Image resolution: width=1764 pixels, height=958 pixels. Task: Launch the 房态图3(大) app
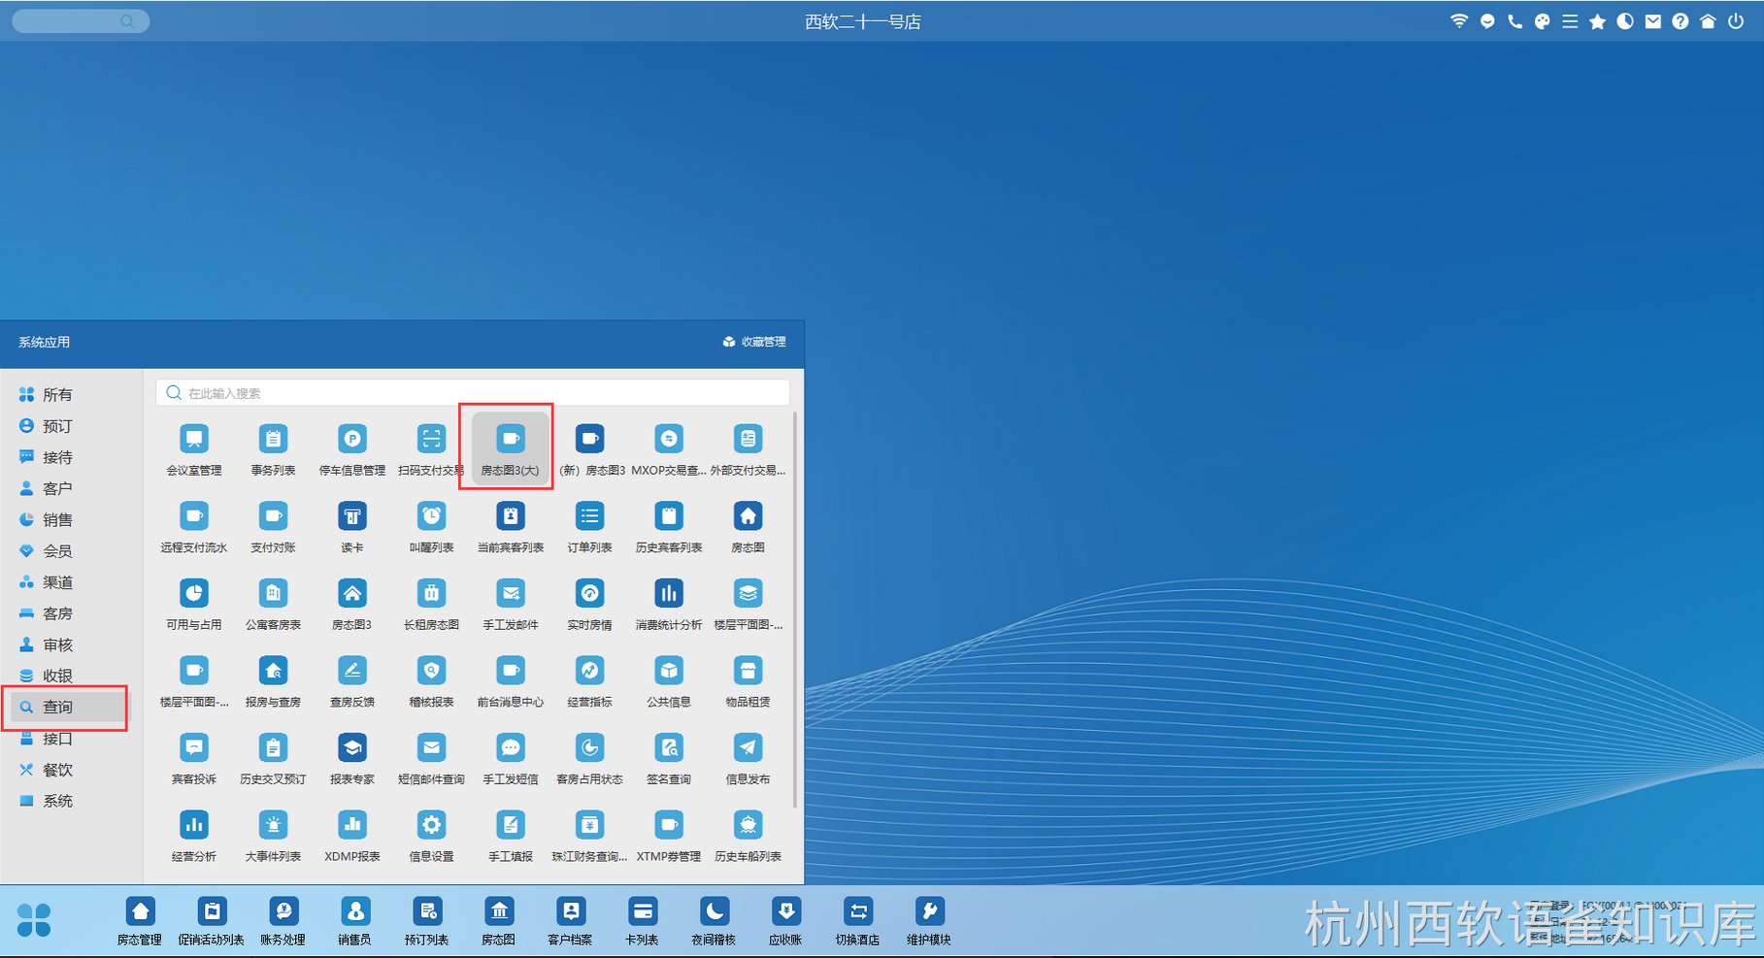pyautogui.click(x=511, y=449)
